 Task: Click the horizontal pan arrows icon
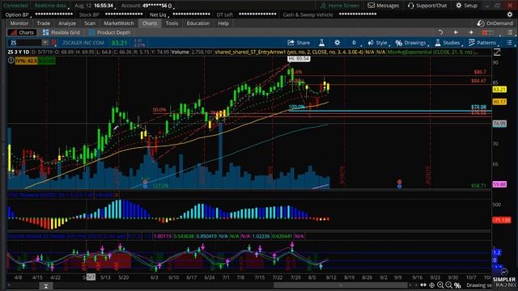click(423, 285)
